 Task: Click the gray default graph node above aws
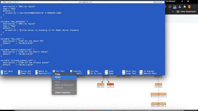pos(105,76)
